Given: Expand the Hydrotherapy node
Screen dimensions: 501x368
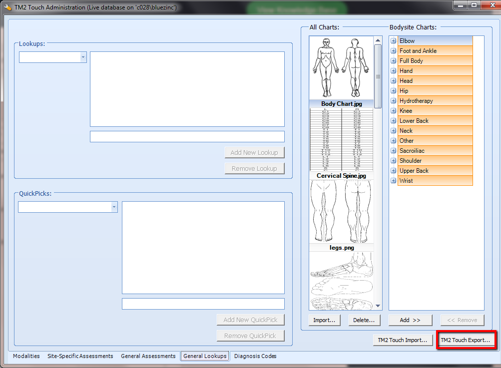Looking at the screenshot, I should pyautogui.click(x=393, y=101).
